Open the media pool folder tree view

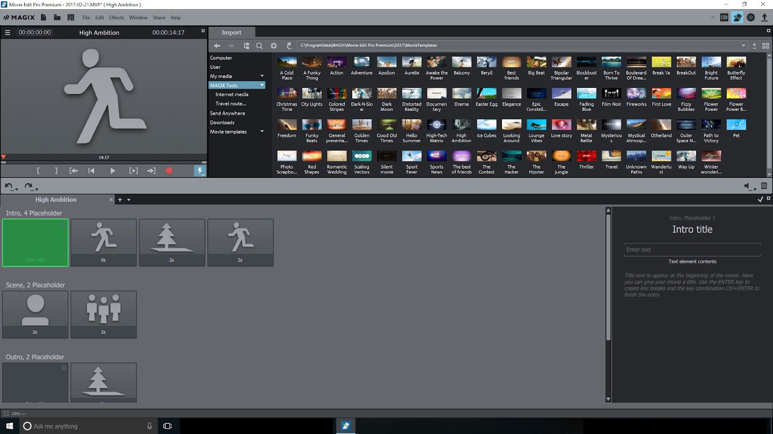click(246, 46)
